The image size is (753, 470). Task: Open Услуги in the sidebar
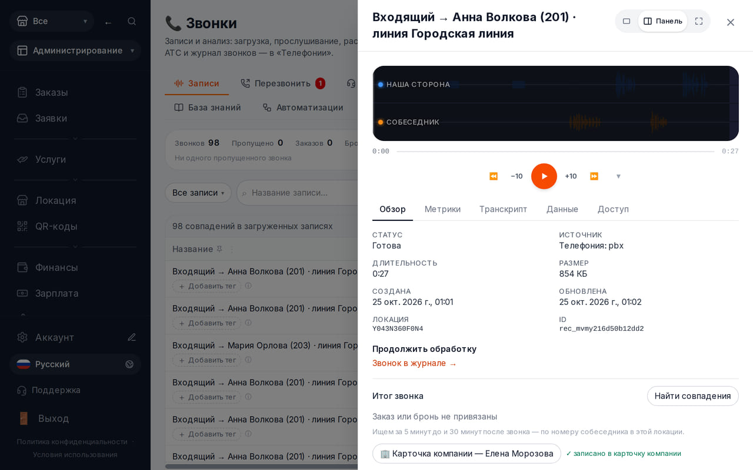point(75,159)
